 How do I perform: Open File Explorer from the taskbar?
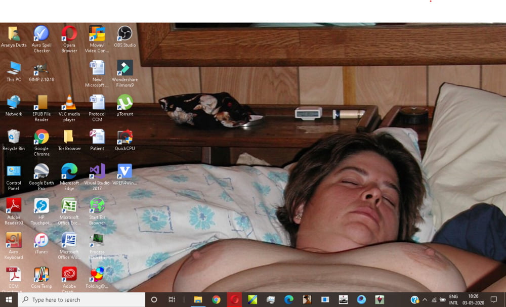pos(198,299)
